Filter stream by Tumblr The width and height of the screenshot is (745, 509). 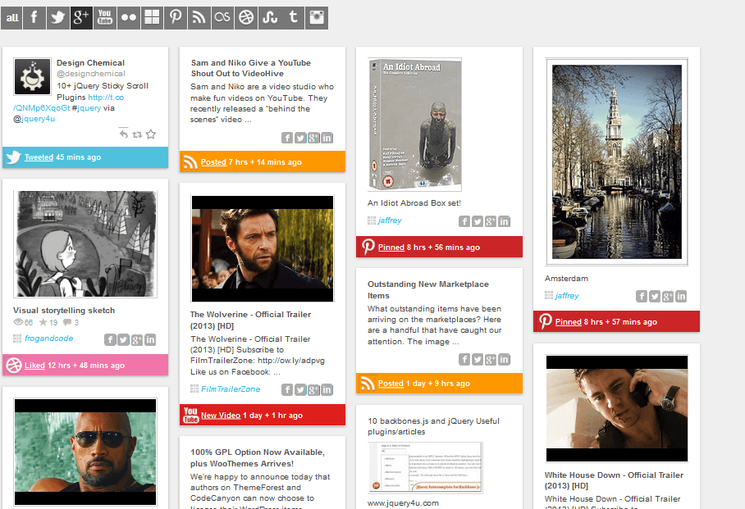coord(293,18)
